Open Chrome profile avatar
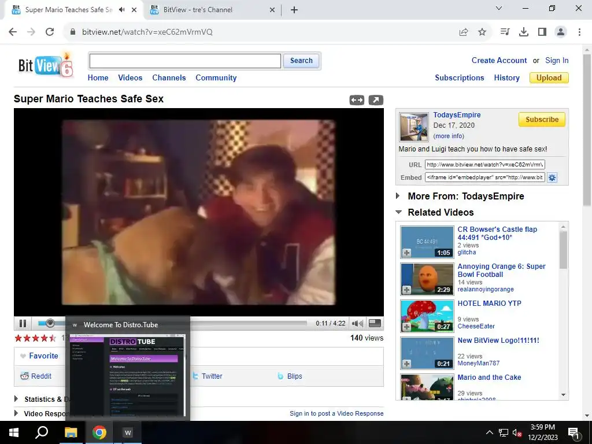Image resolution: width=592 pixels, height=444 pixels. tap(561, 32)
